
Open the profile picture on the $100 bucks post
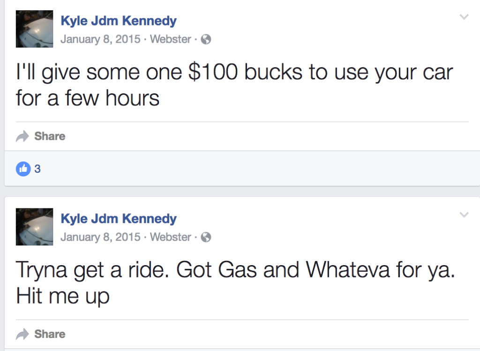coord(34,29)
